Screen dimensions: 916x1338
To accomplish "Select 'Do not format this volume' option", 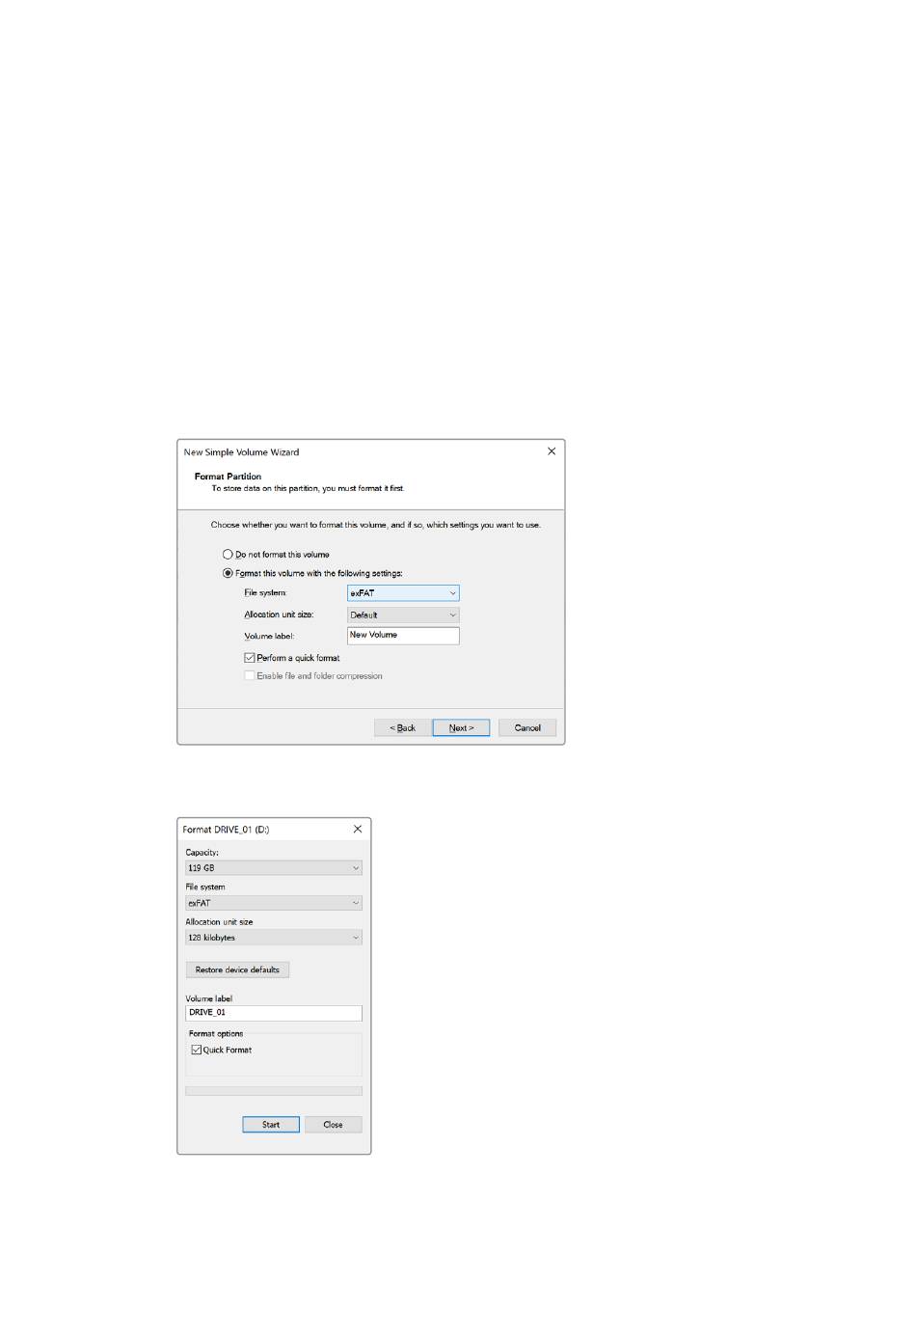I will (228, 555).
